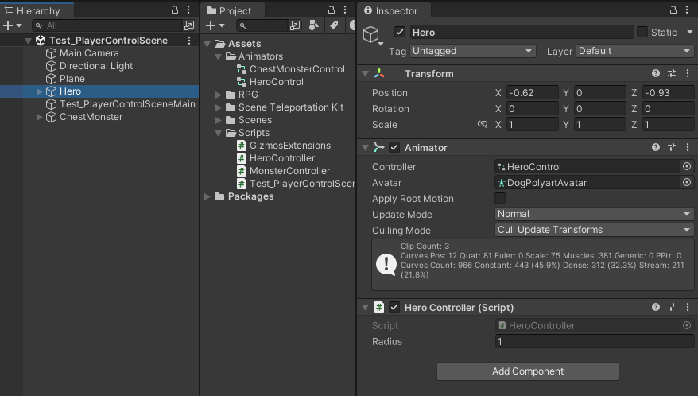698x396 pixels.
Task: Click Project search-by-label tag icon
Action: [x=334, y=25]
